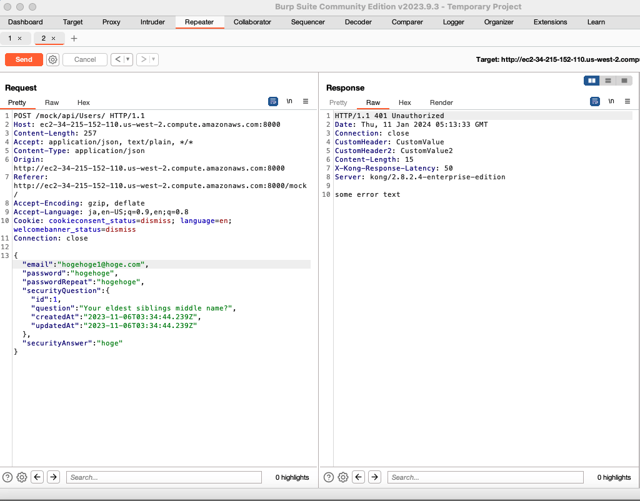This screenshot has height=501, width=640.
Task: Expand the history back dropdown arrow
Action: (x=128, y=59)
